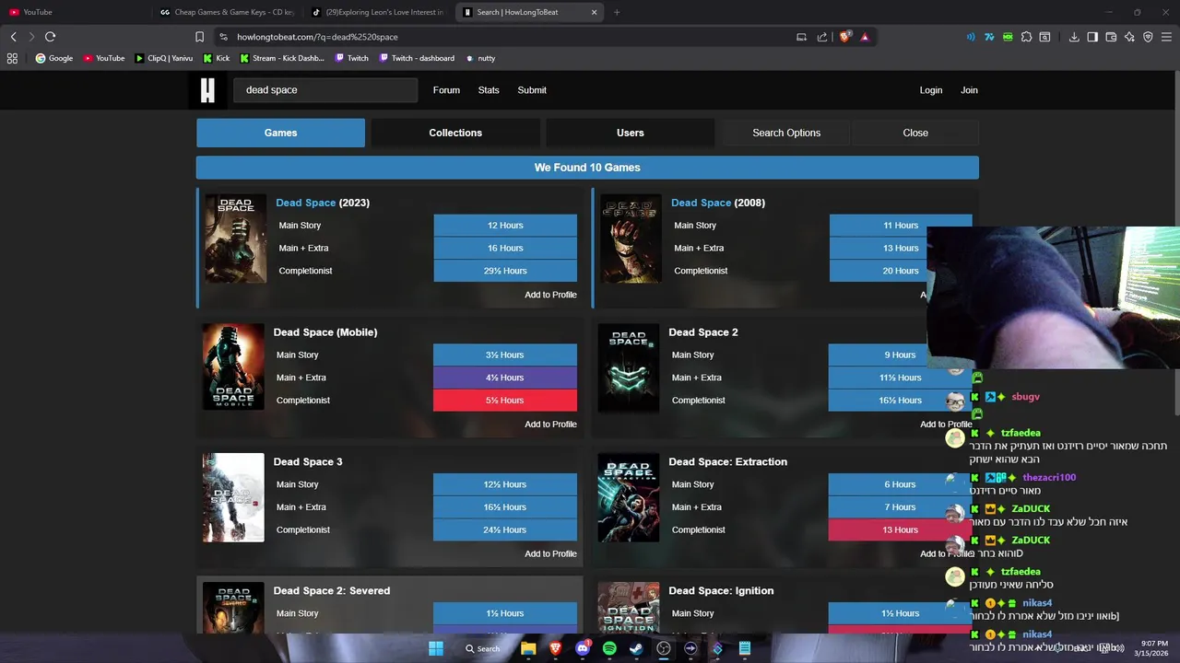
Task: Open Leo AI sparkle icon
Action: [x=1129, y=37]
